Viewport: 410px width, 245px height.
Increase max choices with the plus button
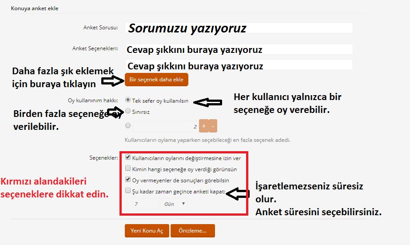click(x=204, y=126)
